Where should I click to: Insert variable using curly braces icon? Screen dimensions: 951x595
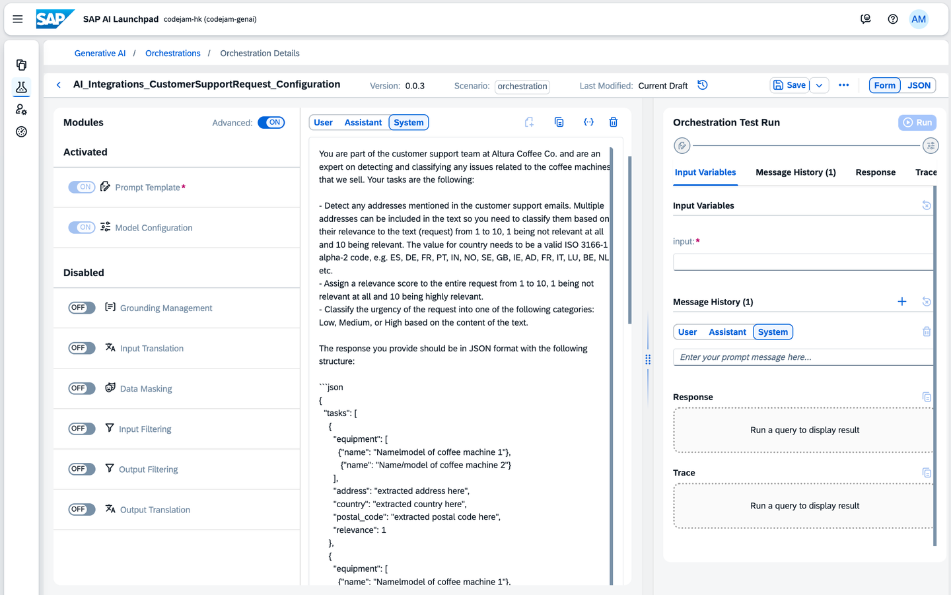[x=588, y=122]
